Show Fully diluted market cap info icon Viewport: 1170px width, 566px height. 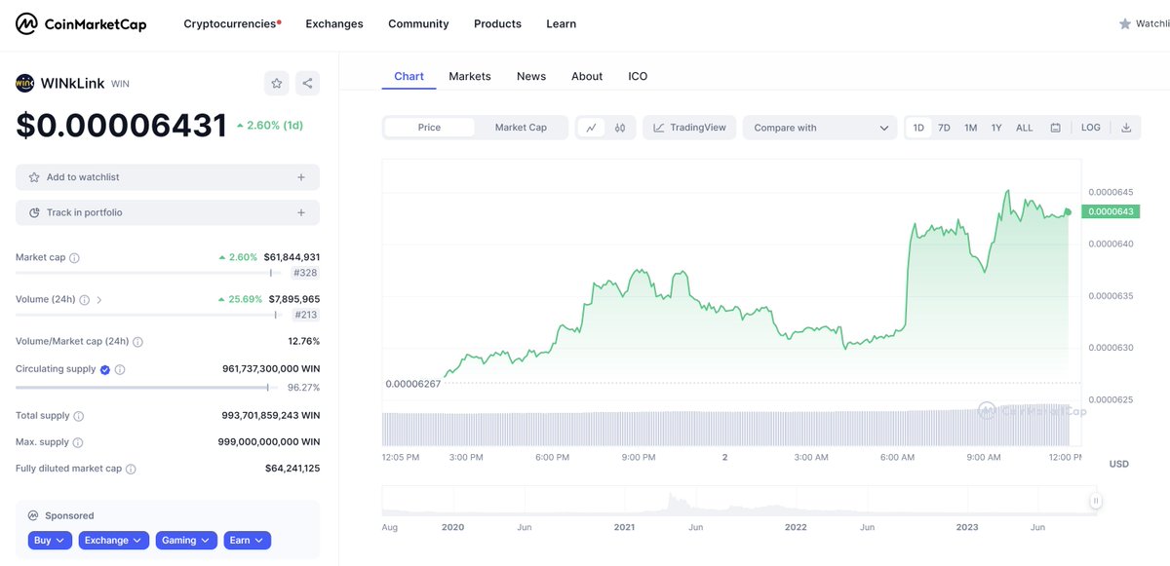pyautogui.click(x=131, y=469)
